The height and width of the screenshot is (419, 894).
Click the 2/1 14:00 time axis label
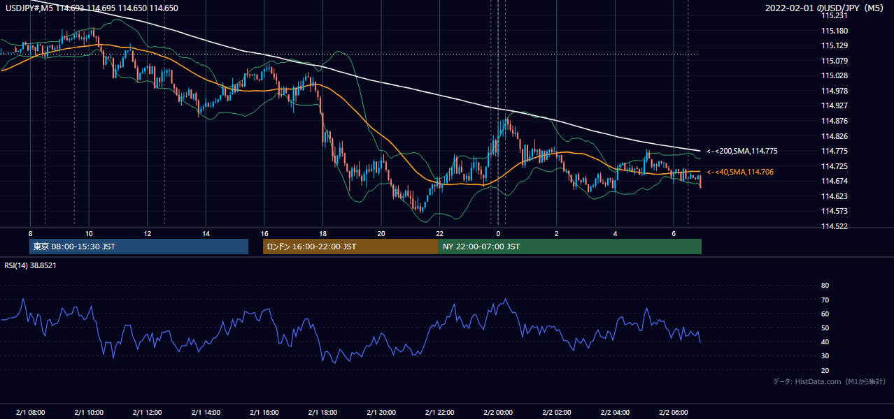click(206, 412)
